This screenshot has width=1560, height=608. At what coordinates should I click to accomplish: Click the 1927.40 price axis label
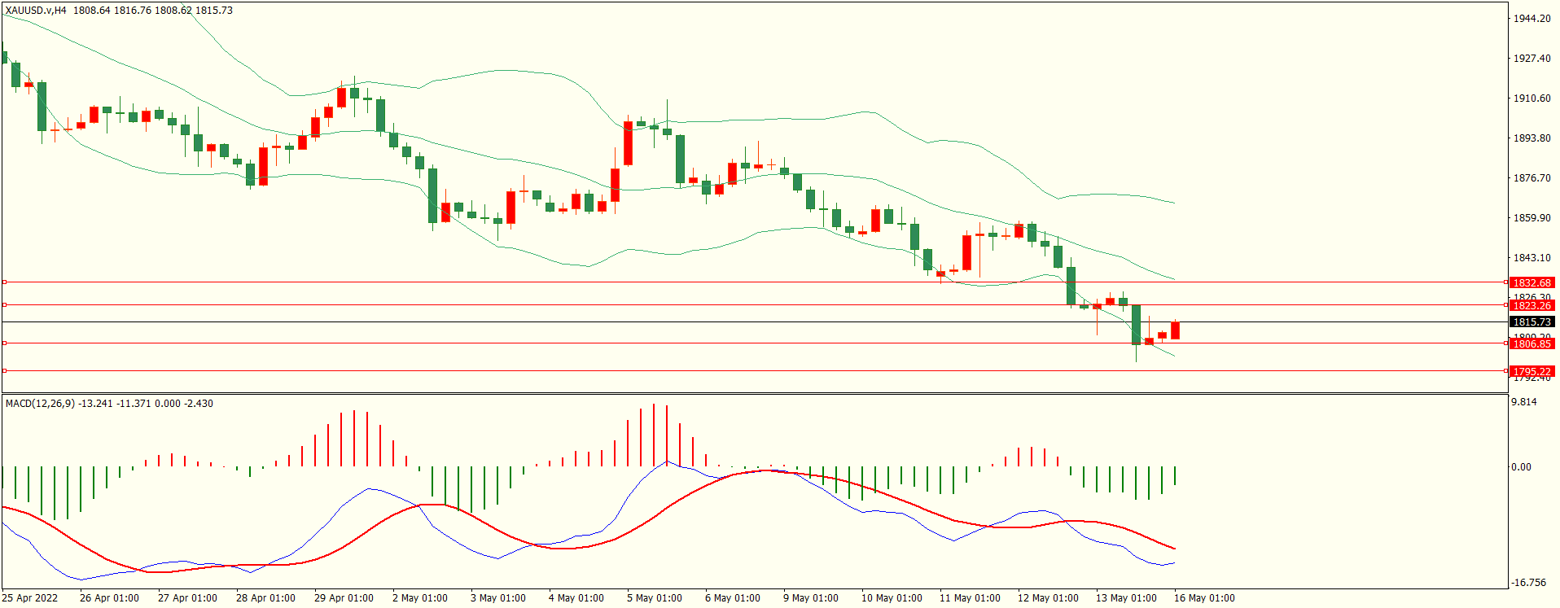(1532, 59)
